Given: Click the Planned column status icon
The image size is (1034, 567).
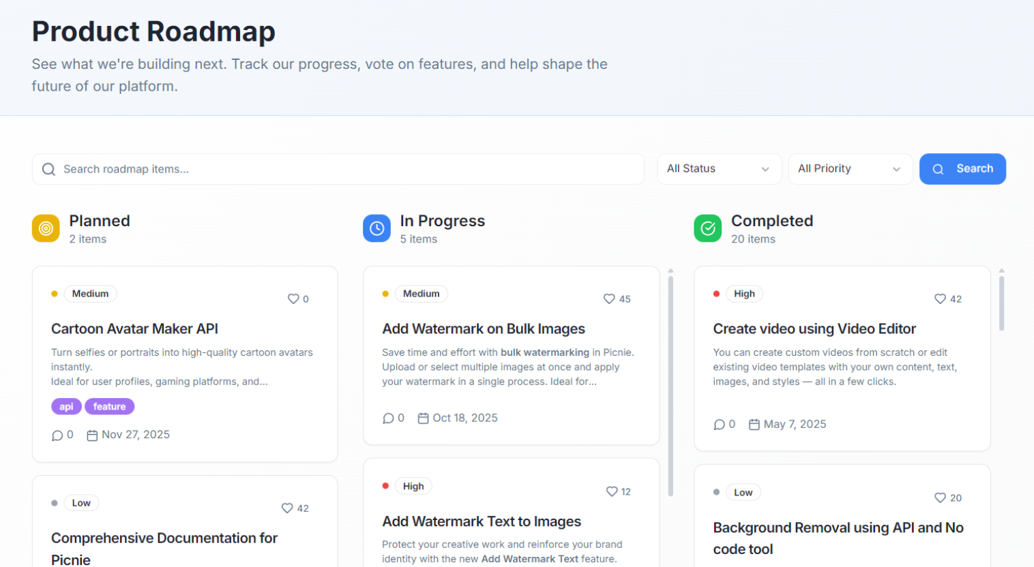Looking at the screenshot, I should pos(45,228).
